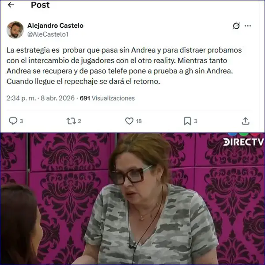Bookmark the post with ribbon icon

(187, 121)
